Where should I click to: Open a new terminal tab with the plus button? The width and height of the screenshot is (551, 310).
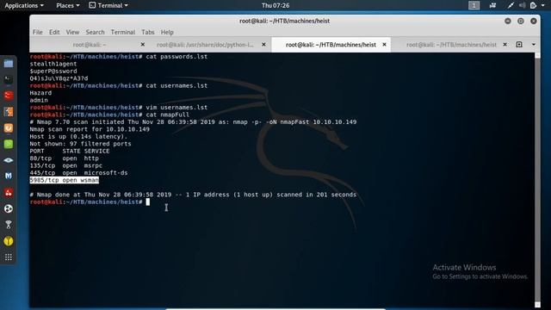click(x=519, y=45)
